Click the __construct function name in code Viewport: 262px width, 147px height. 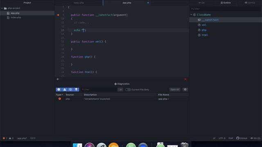coord(104,15)
